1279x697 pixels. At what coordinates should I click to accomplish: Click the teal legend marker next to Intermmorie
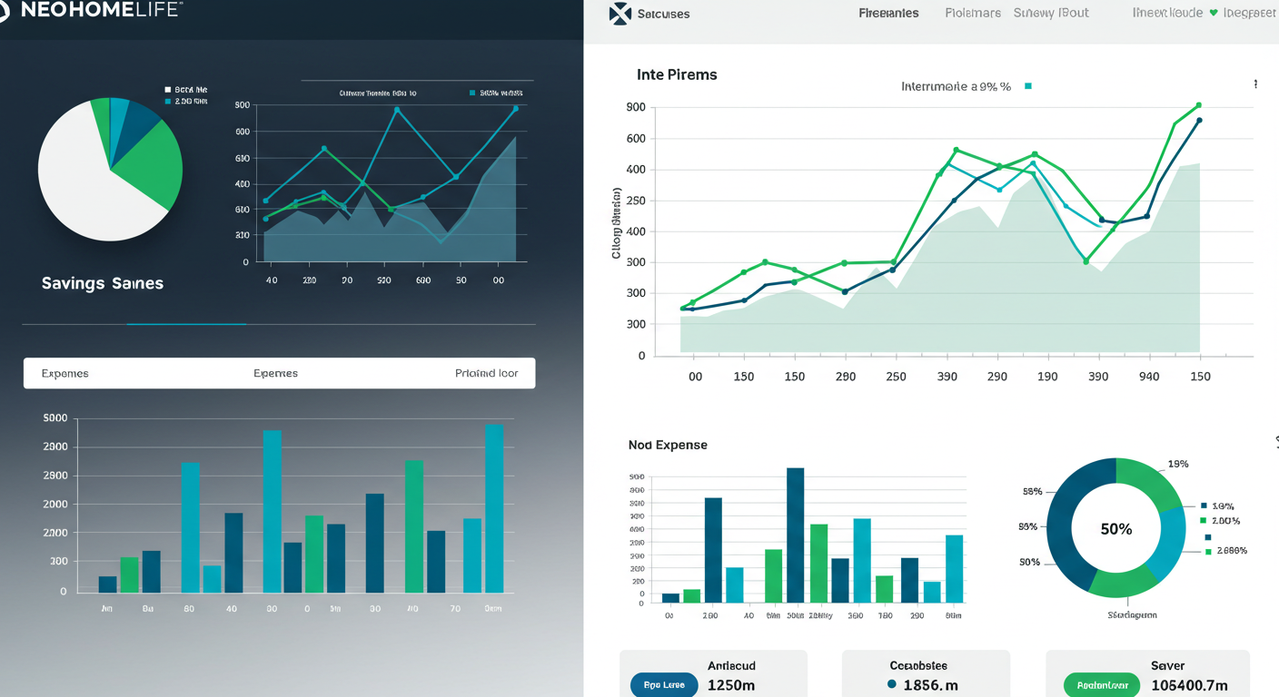pos(1027,87)
